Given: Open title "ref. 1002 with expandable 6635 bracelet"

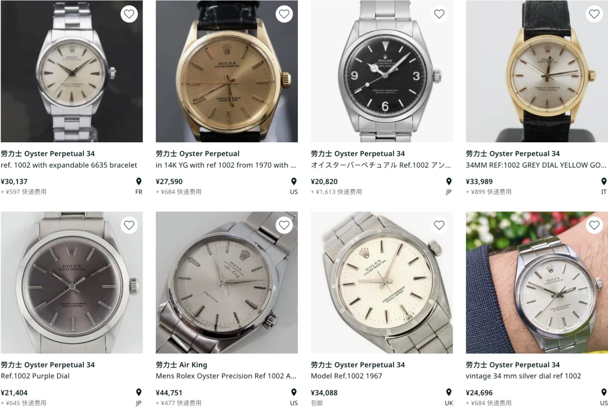Looking at the screenshot, I should (69, 165).
